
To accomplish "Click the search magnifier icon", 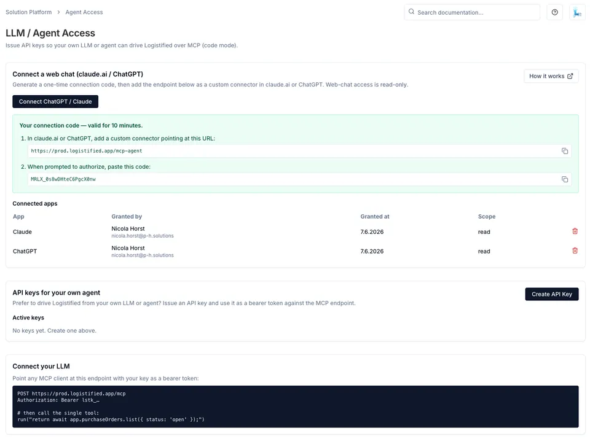I will pyautogui.click(x=411, y=12).
